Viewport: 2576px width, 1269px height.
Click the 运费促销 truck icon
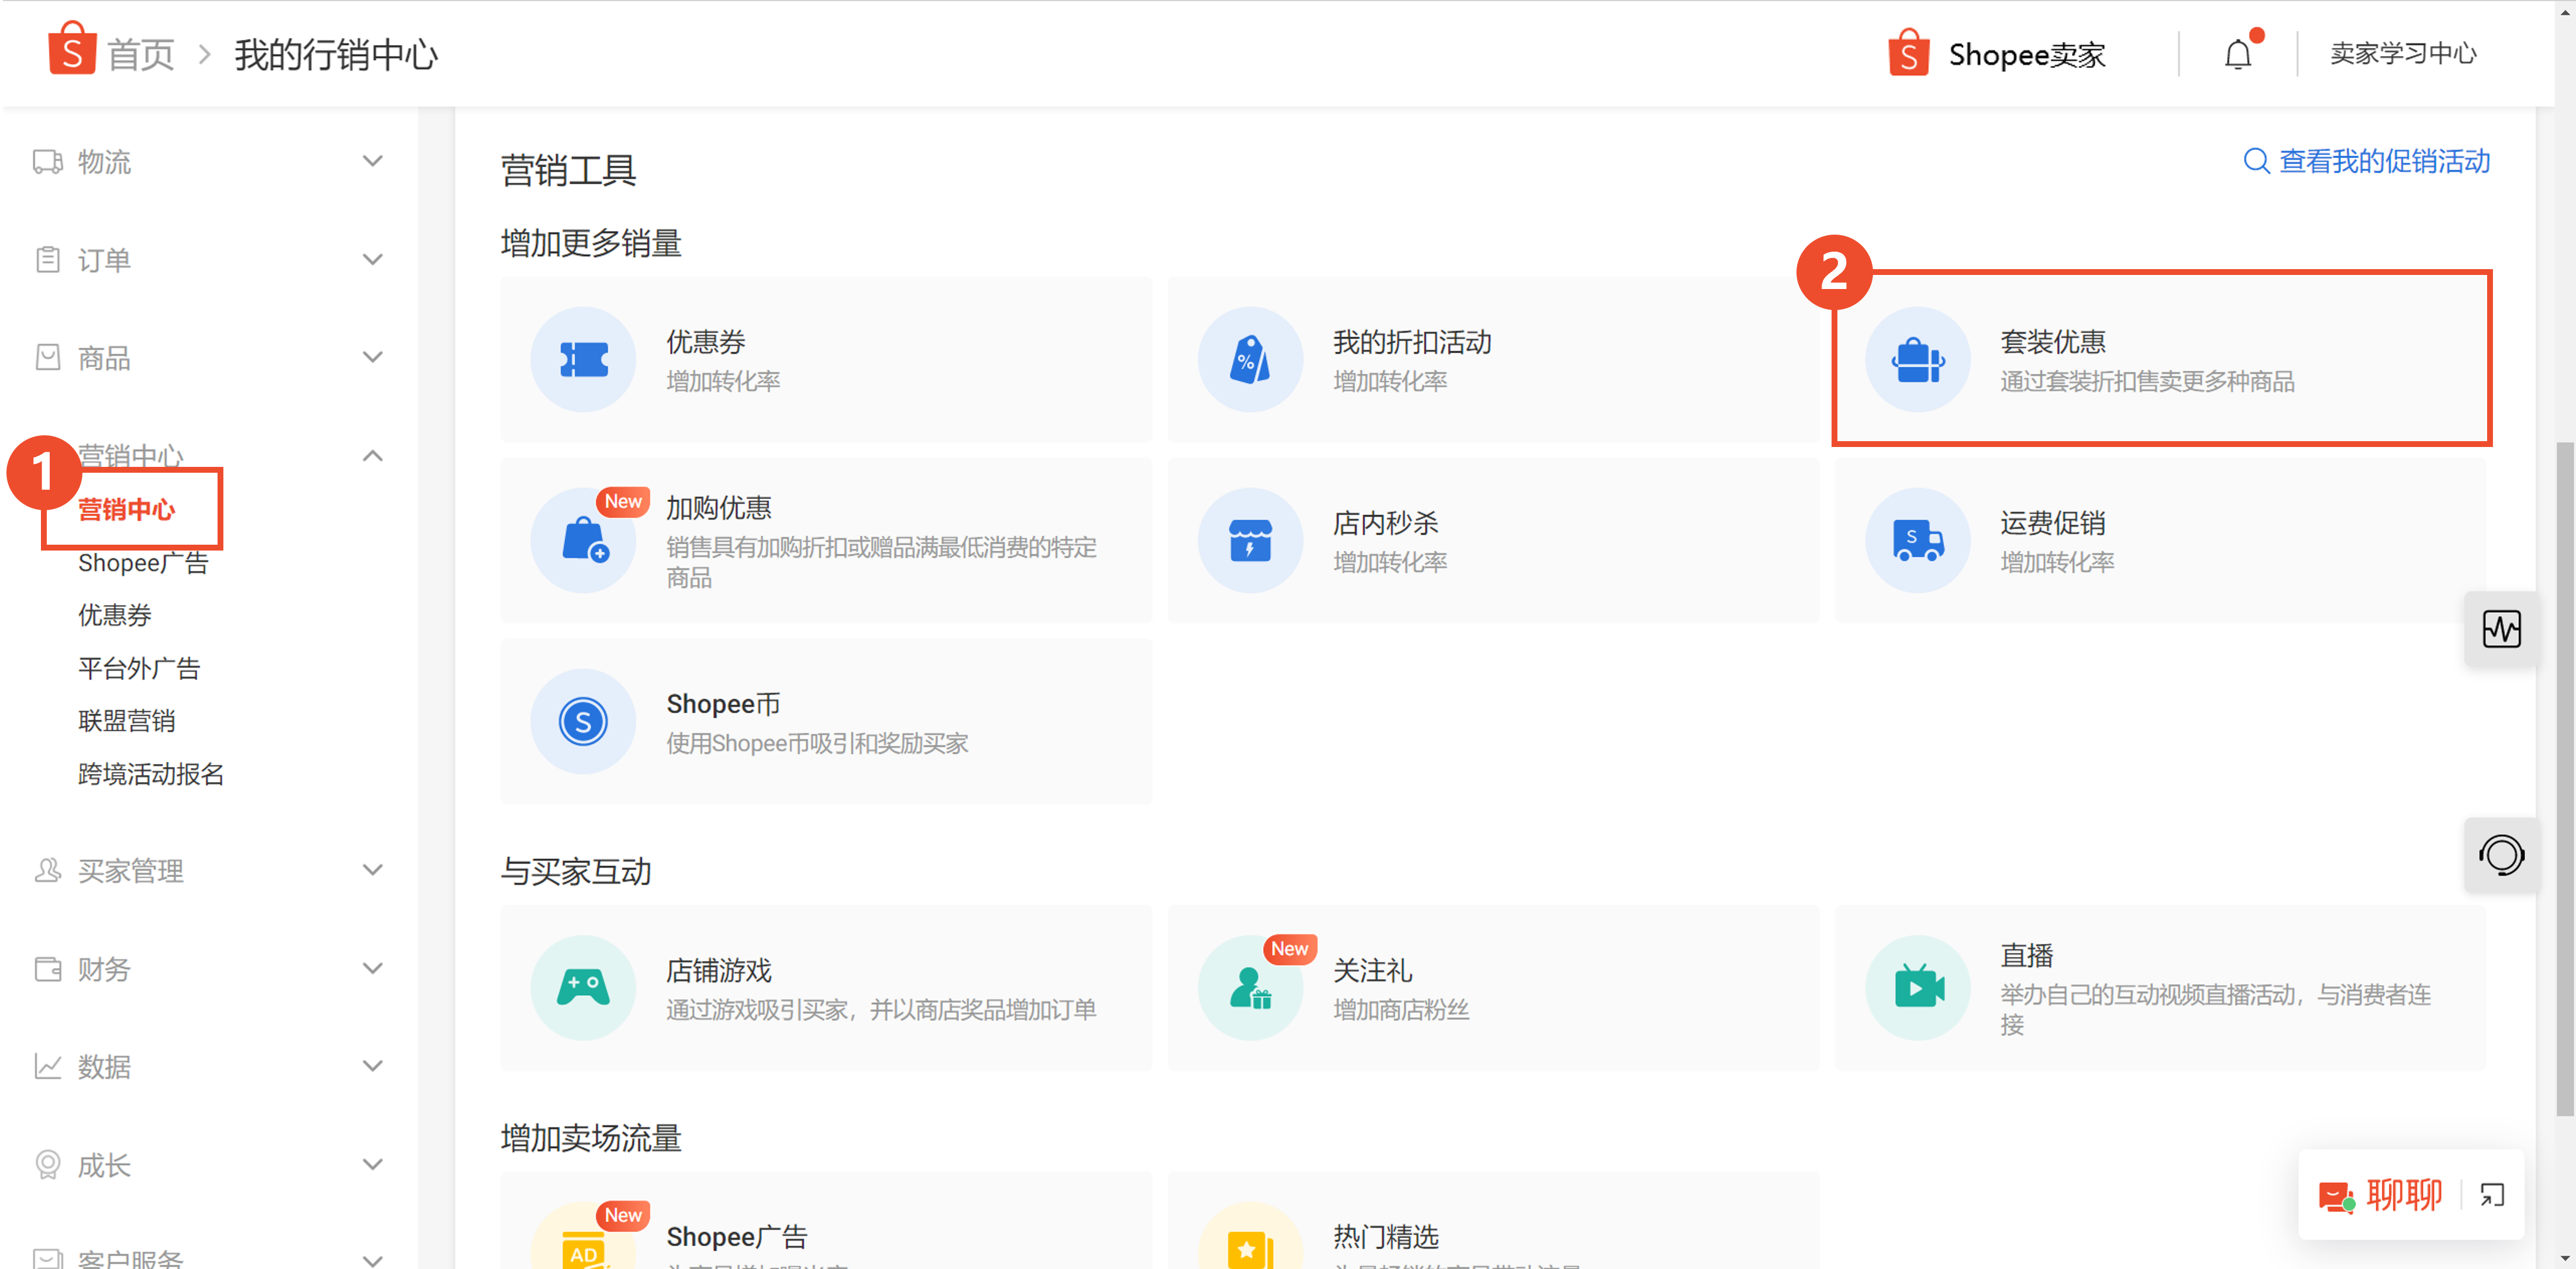(1917, 541)
